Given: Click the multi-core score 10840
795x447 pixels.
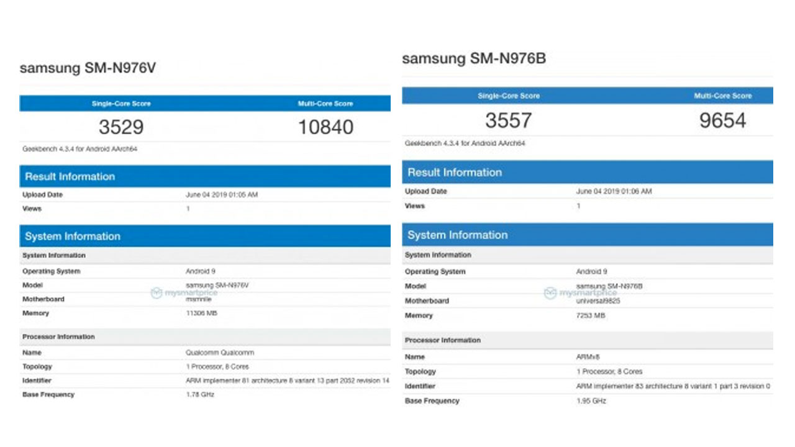Looking at the screenshot, I should [325, 127].
